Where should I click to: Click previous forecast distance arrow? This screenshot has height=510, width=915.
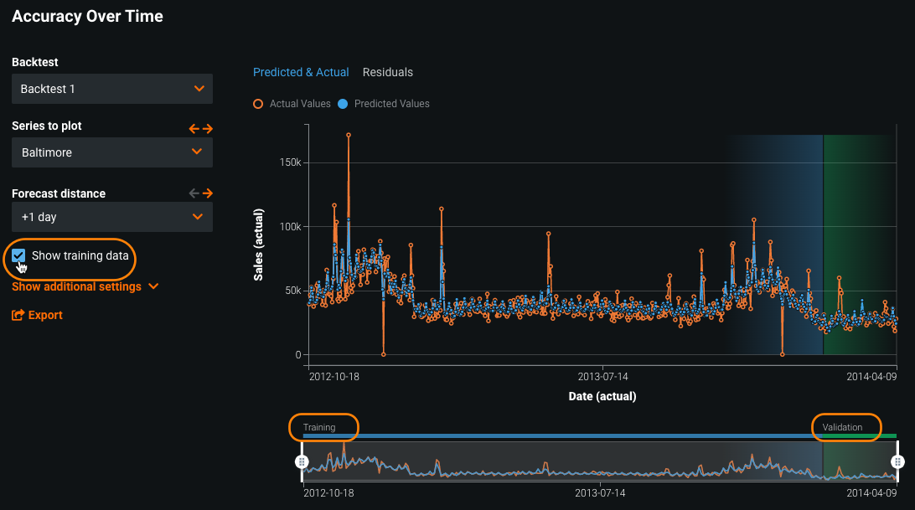pos(194,193)
